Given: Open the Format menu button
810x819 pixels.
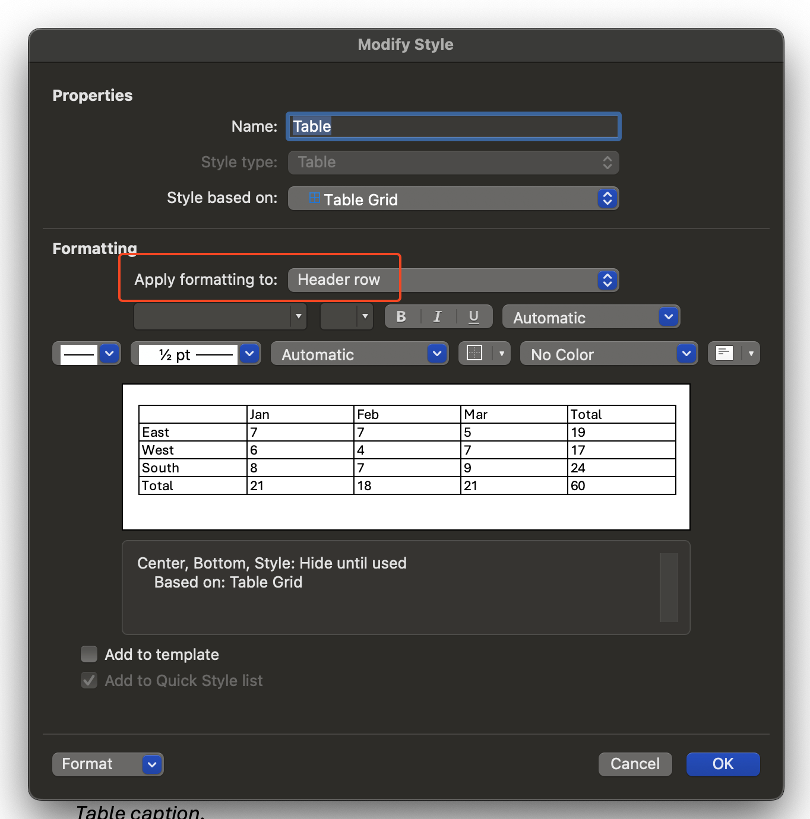Looking at the screenshot, I should point(107,764).
